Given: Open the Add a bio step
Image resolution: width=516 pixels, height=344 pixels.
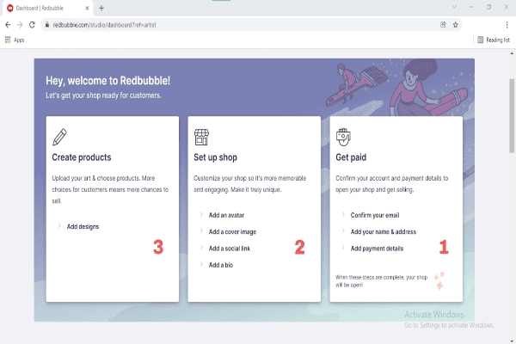Looking at the screenshot, I should point(221,265).
